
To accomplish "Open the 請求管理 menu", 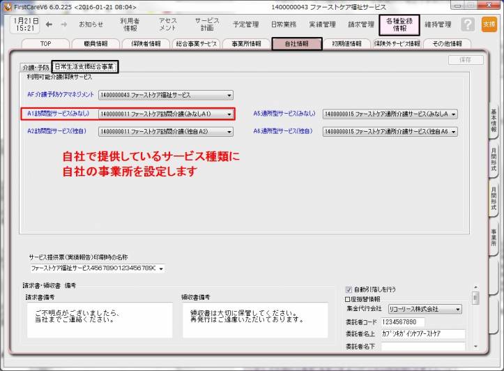I will click(361, 24).
